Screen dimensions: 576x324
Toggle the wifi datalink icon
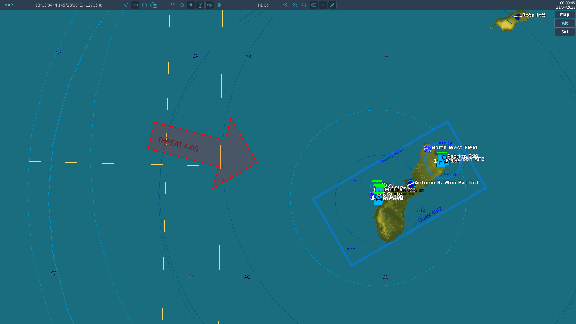[x=191, y=5]
